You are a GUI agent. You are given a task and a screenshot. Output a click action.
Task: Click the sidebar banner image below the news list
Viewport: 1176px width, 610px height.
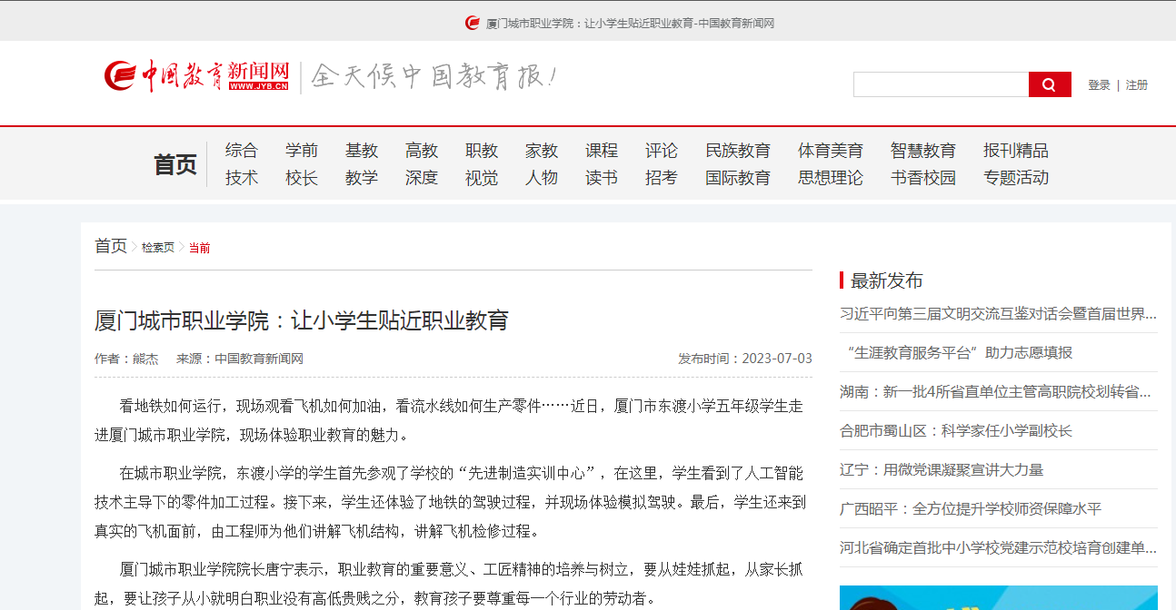999,597
